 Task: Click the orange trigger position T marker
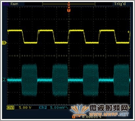69,10
